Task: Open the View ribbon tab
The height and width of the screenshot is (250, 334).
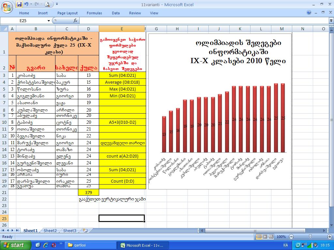Action: pyautogui.click(x=154, y=13)
